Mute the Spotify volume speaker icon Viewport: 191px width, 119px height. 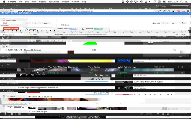tap(173, 114)
